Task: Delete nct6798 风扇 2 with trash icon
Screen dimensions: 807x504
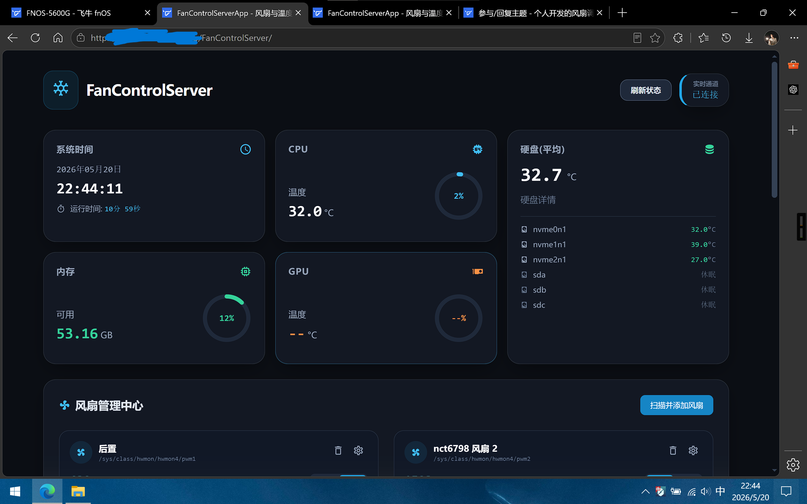Action: [673, 450]
